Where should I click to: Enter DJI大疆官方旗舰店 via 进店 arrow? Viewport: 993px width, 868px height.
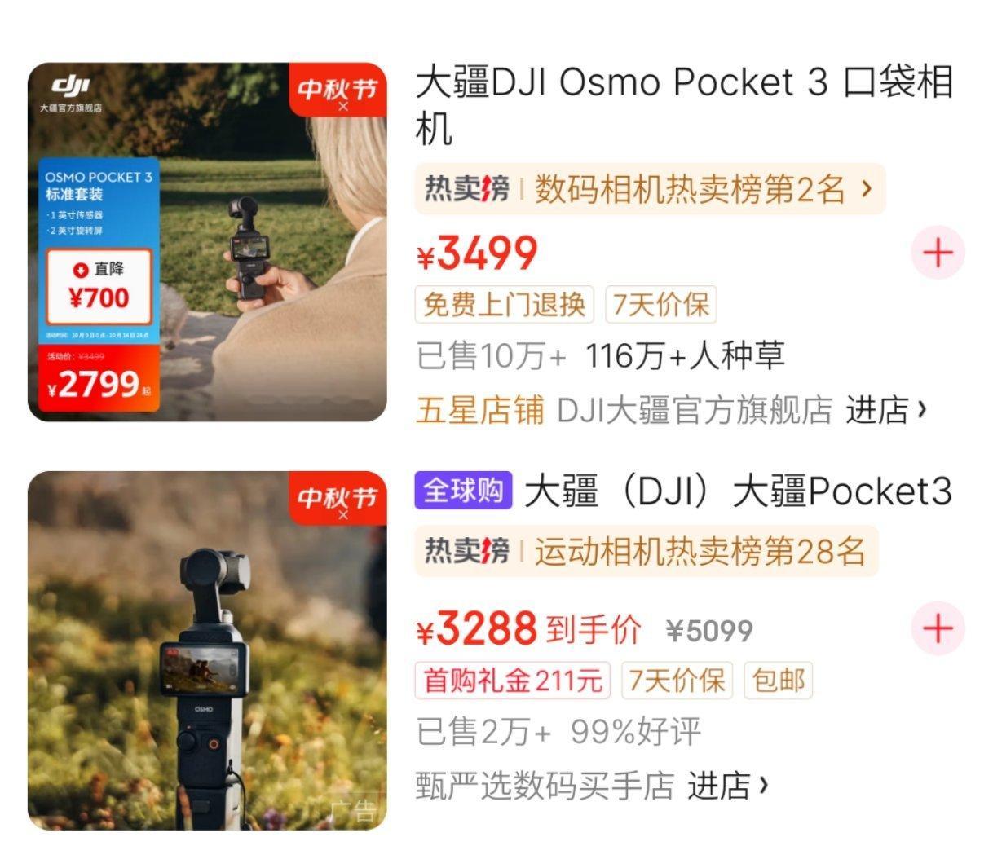(x=886, y=410)
